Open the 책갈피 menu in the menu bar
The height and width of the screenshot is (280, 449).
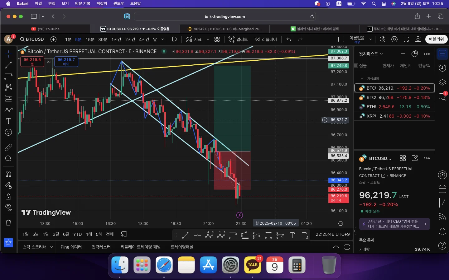(x=102, y=3)
